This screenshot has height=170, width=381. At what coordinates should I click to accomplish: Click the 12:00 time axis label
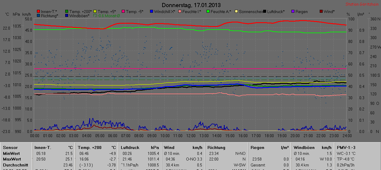191,135
